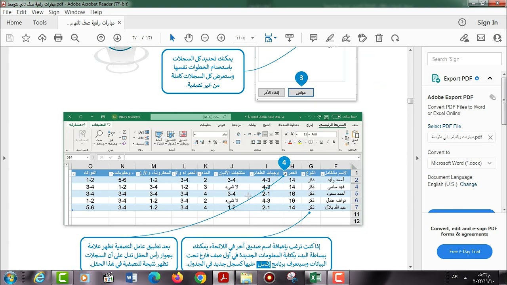Open the Windows Start menu
The width and height of the screenshot is (507, 285).
click(x=10, y=278)
